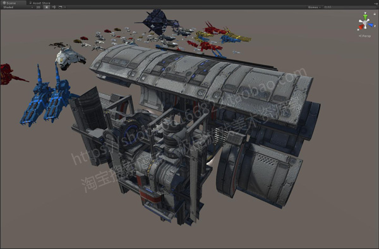379x249 pixels.
Task: Toggle scene lighting with the sun icon
Action: (x=47, y=7)
